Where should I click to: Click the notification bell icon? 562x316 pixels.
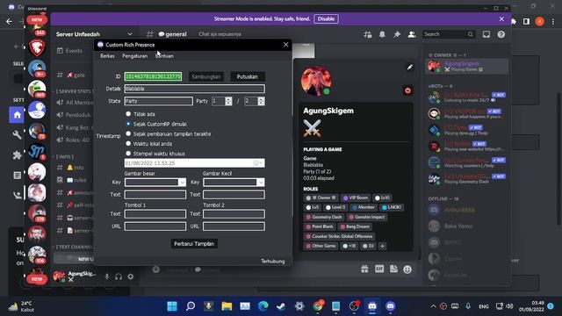382,34
